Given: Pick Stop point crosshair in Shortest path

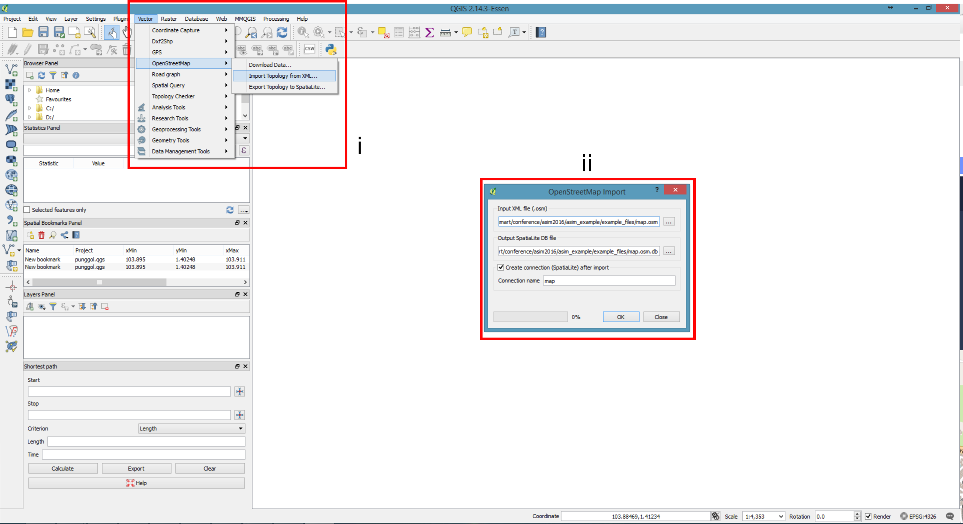Looking at the screenshot, I should click(240, 415).
